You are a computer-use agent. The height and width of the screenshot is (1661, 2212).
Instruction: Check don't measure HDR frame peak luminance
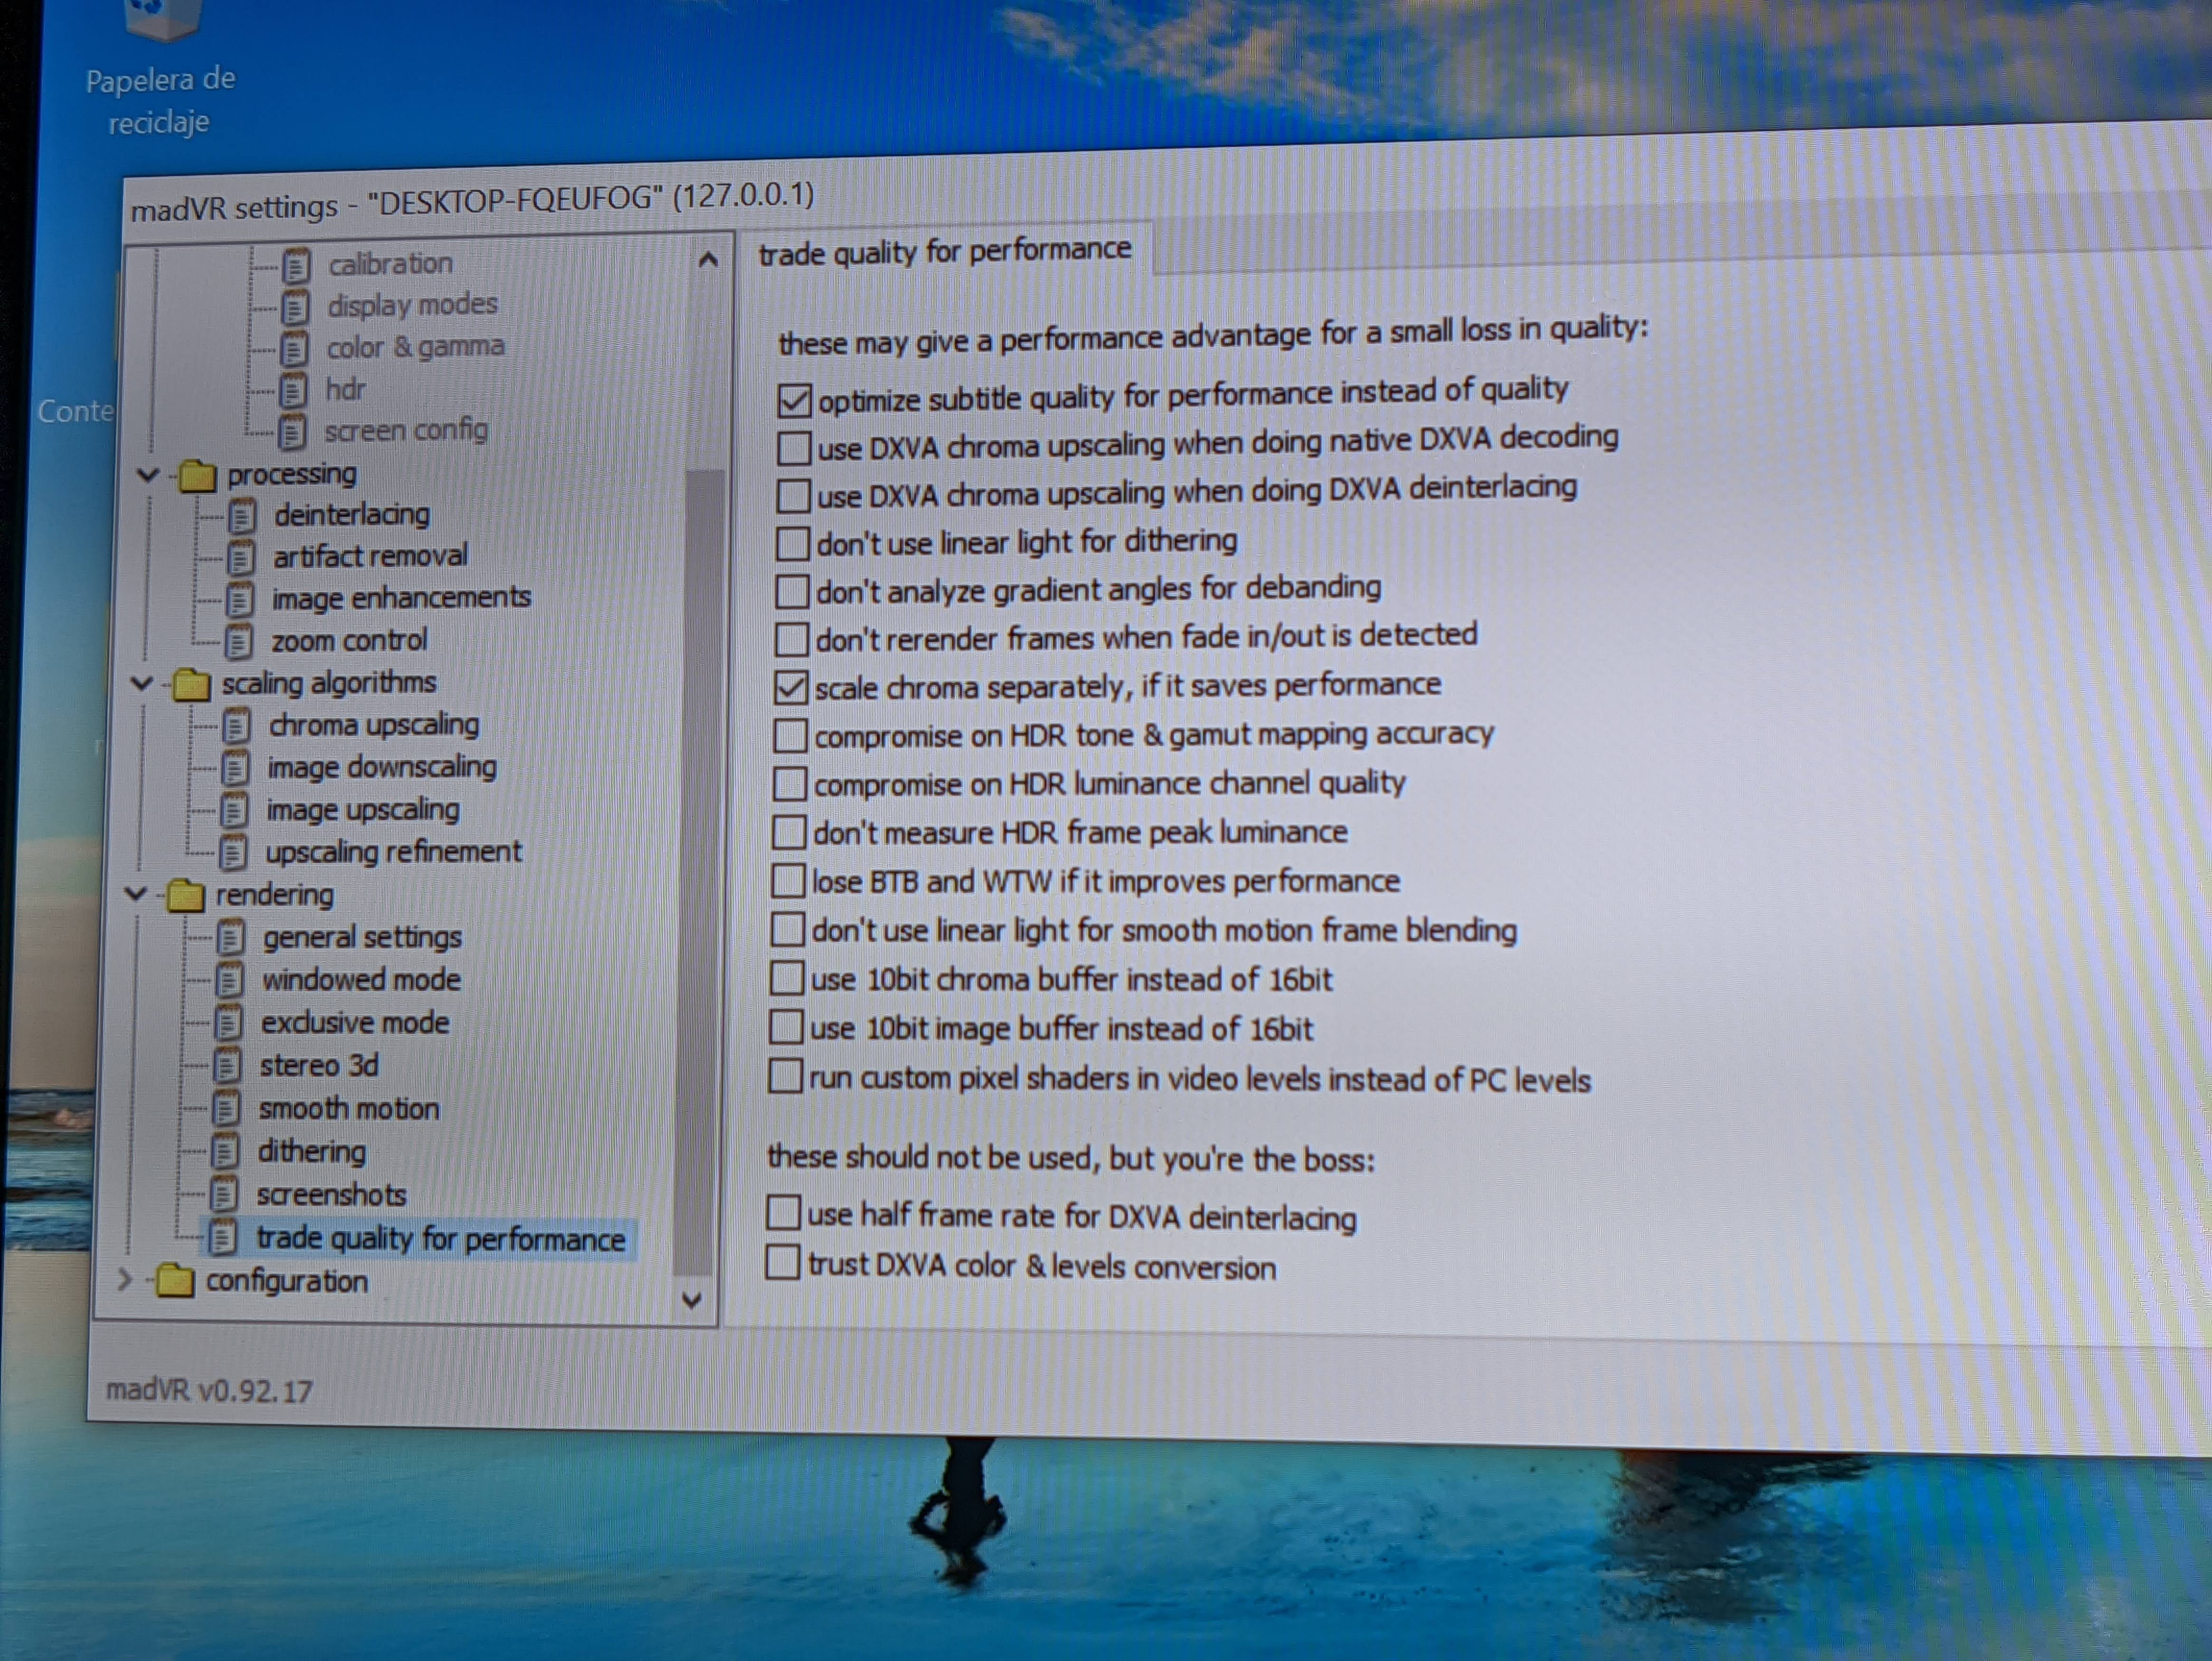tap(789, 833)
